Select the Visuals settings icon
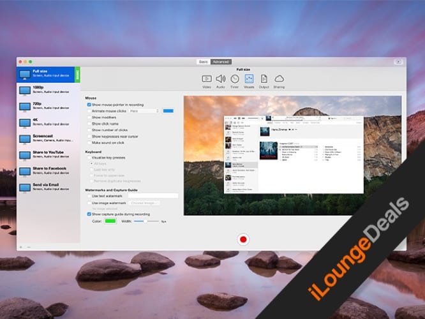Image resolution: width=425 pixels, height=319 pixels. (249, 79)
